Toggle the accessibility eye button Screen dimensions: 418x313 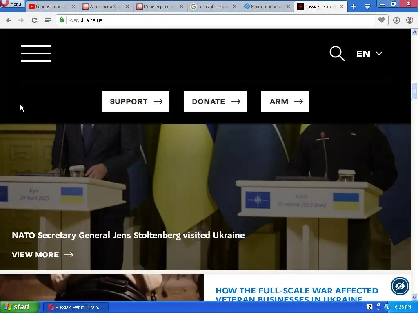pos(400,286)
